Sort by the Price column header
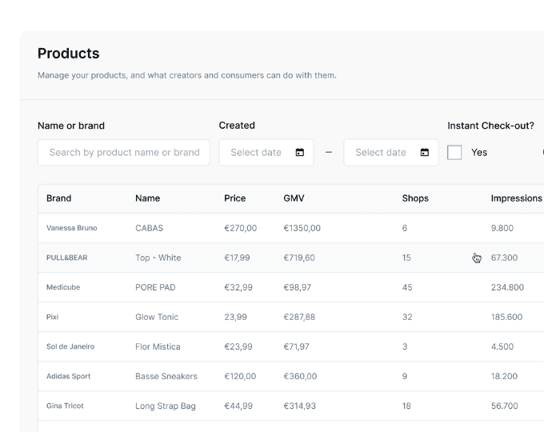544x432 pixels. (235, 198)
